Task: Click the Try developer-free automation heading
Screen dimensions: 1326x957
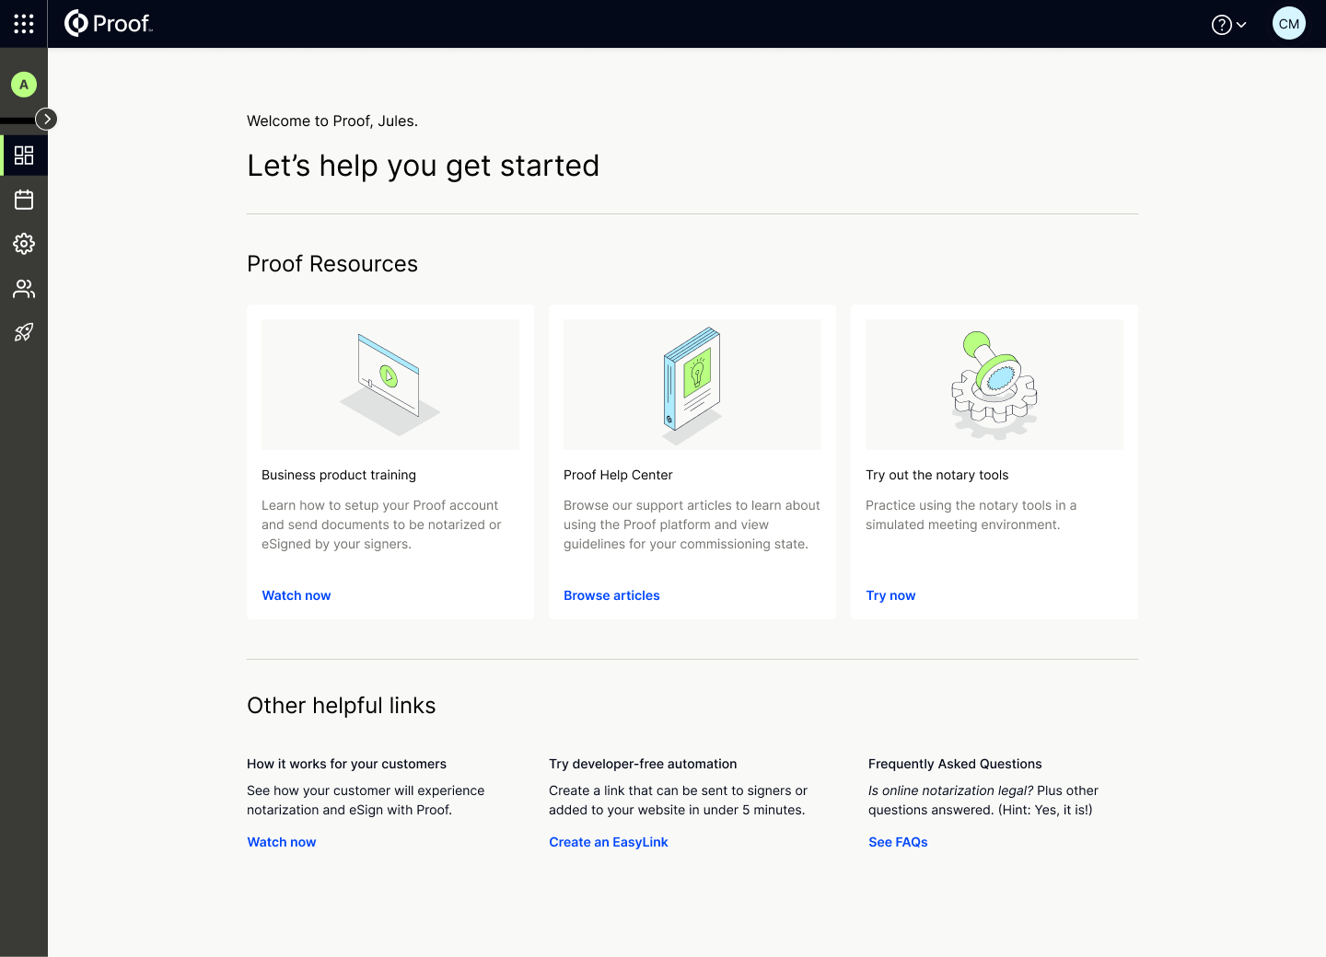Action: click(x=643, y=764)
